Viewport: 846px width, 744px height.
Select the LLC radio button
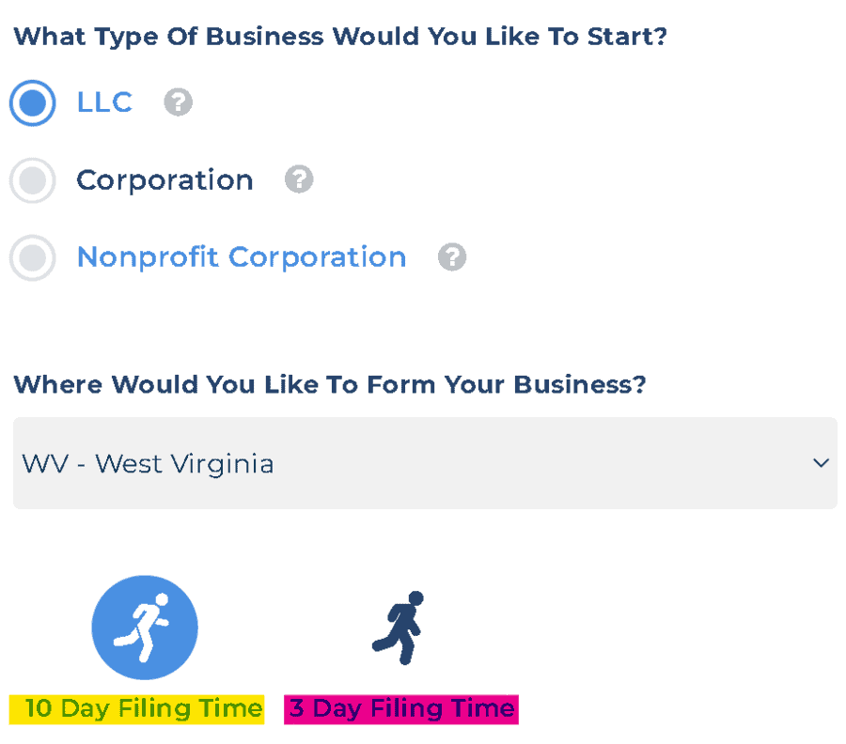32,102
